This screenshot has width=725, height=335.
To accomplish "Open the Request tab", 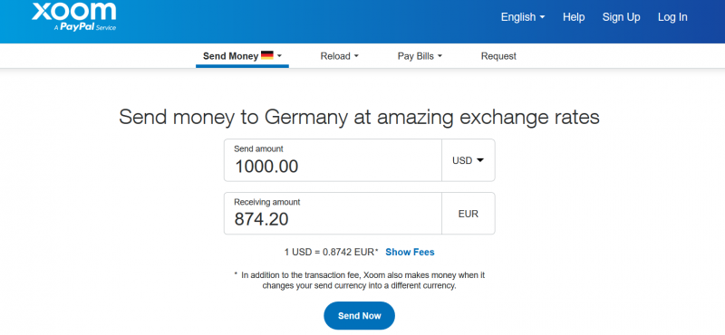I will click(498, 56).
